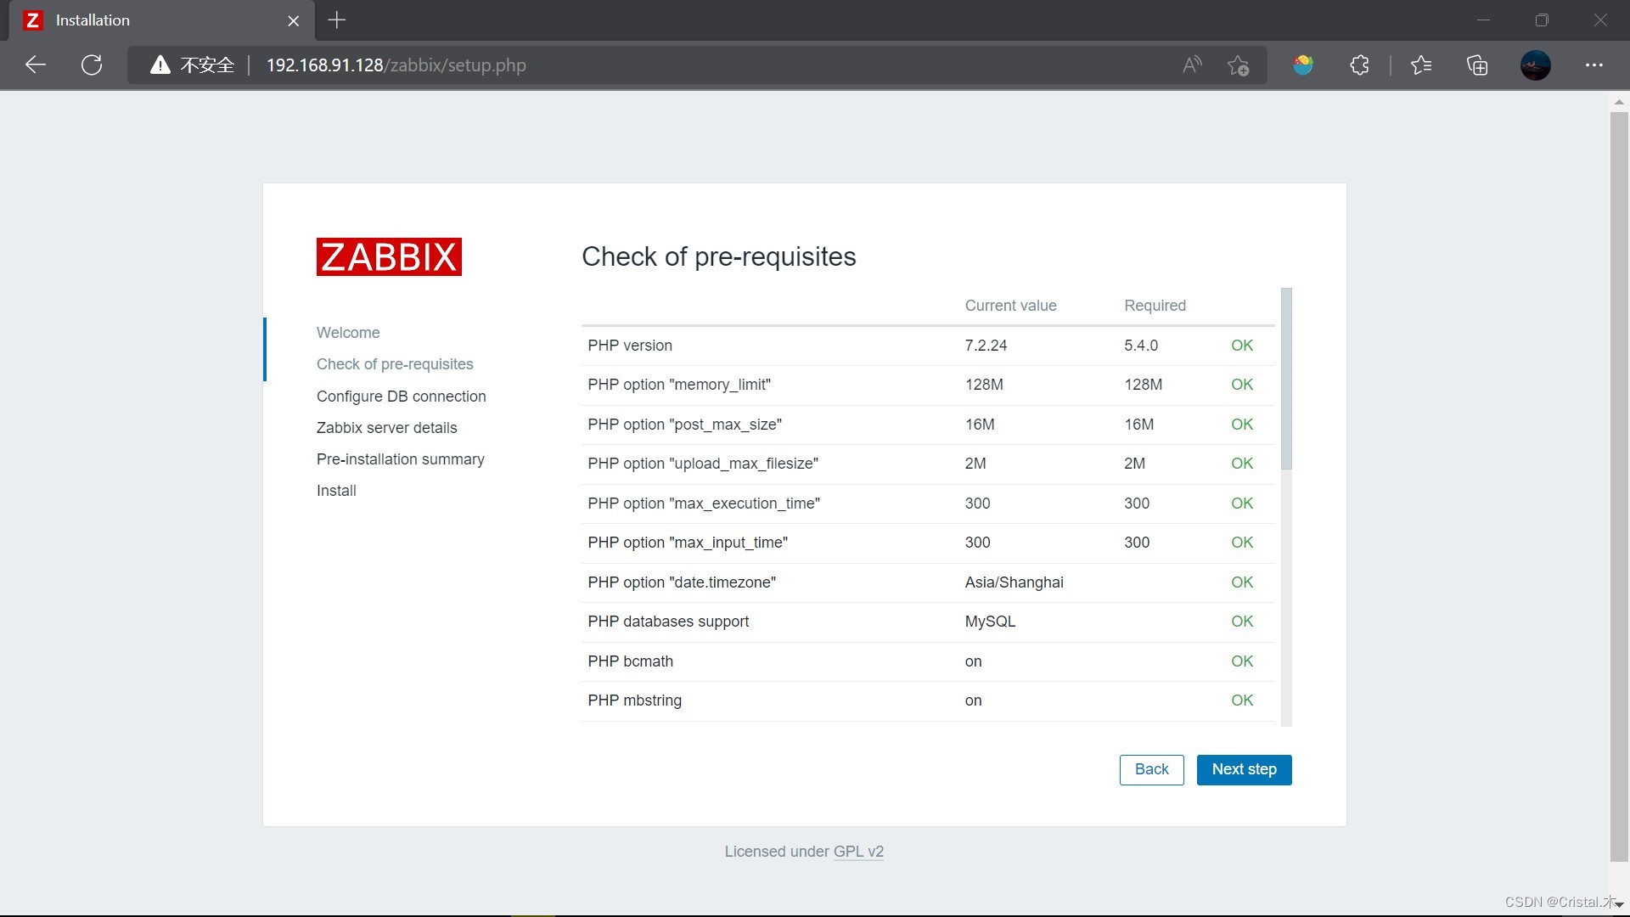Open the collections icon
This screenshot has height=917, width=1630.
click(x=1477, y=65)
